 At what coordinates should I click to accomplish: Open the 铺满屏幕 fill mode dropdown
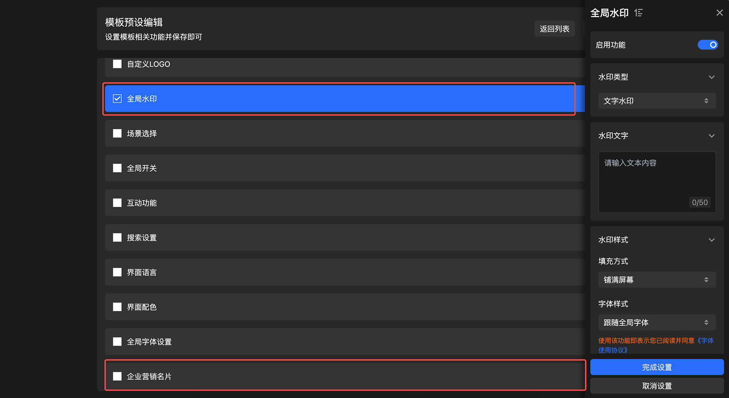(656, 280)
